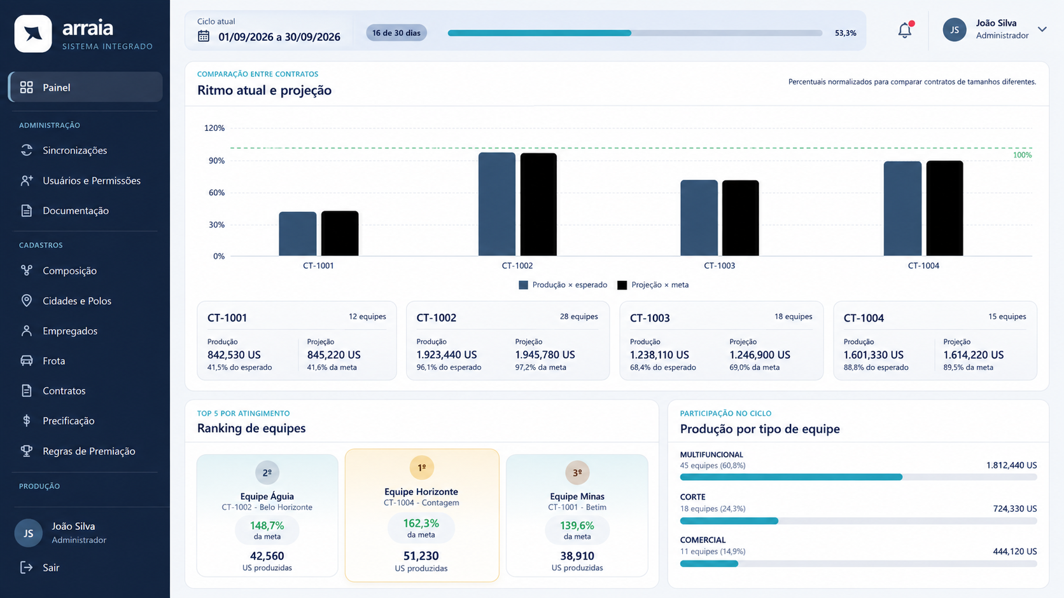
Task: Click the arraia logo icon
Action: pyautogui.click(x=33, y=34)
